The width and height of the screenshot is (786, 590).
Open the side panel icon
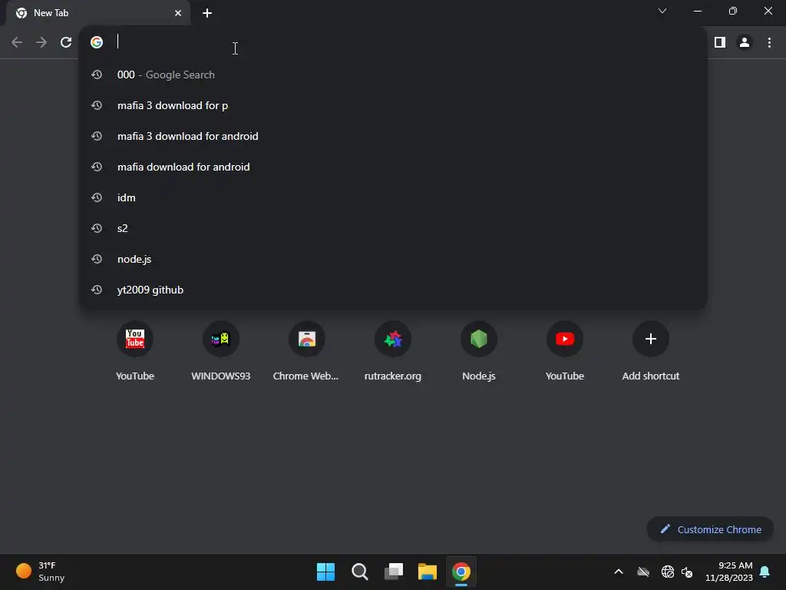click(x=720, y=42)
